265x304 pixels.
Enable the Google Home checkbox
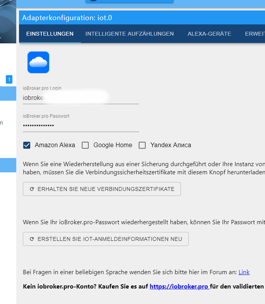[85, 145]
